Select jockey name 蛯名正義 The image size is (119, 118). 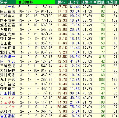(8, 25)
